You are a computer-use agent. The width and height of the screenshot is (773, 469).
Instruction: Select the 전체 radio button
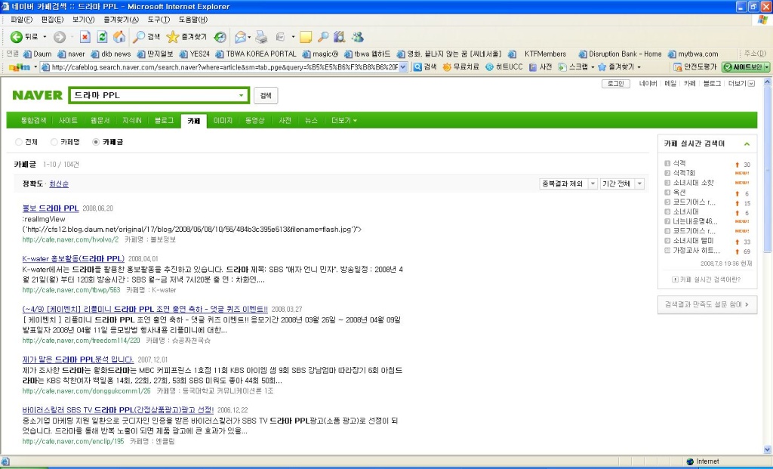point(19,142)
